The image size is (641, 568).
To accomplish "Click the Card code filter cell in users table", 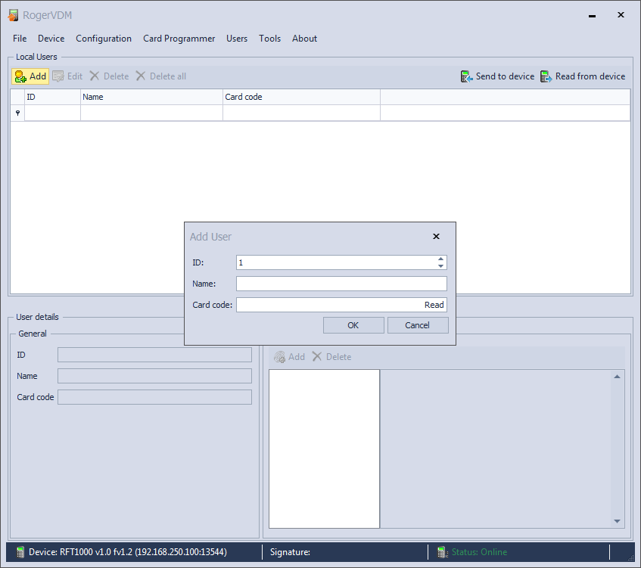I will coord(301,113).
